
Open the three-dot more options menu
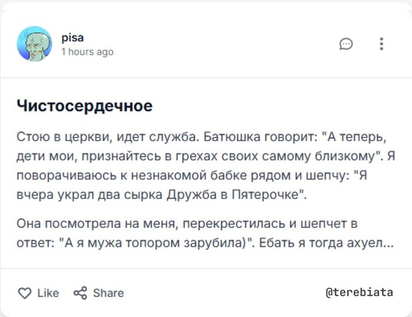(381, 44)
